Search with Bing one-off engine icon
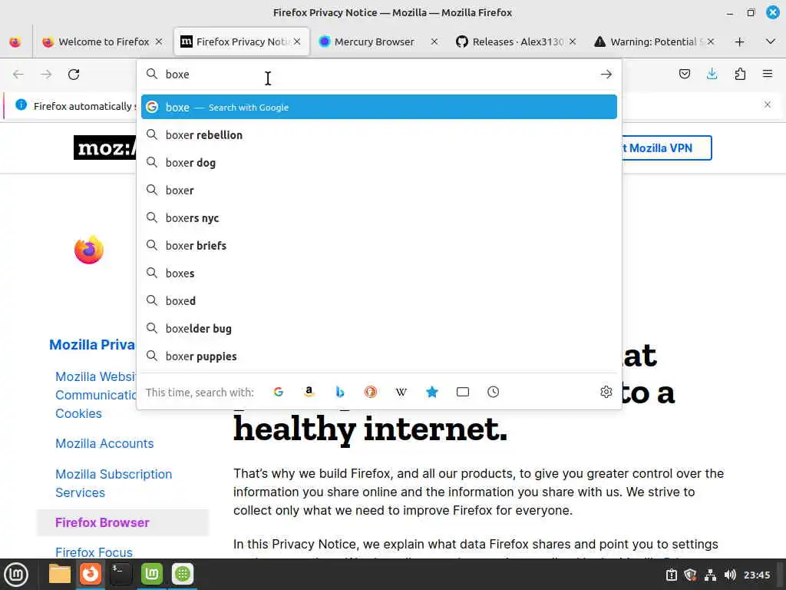The image size is (786, 590). pos(340,392)
